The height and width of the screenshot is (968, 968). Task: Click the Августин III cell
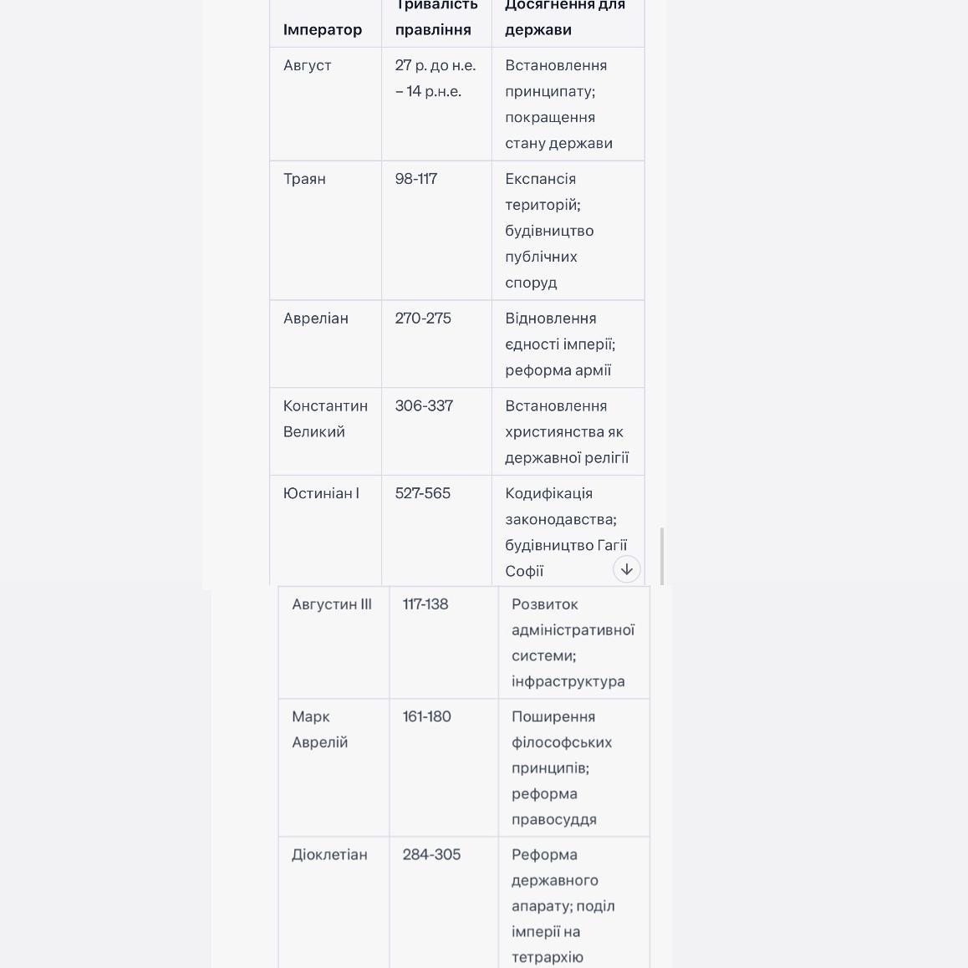(332, 604)
